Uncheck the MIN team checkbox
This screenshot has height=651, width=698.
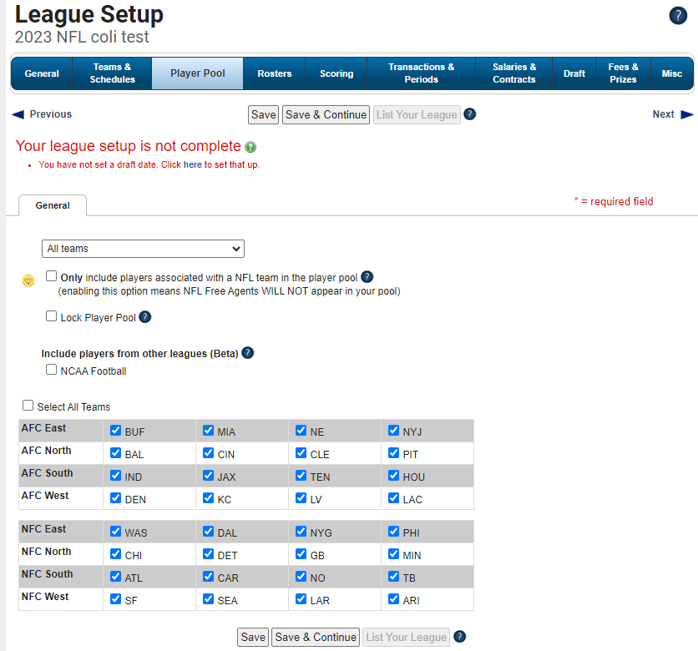coord(393,553)
